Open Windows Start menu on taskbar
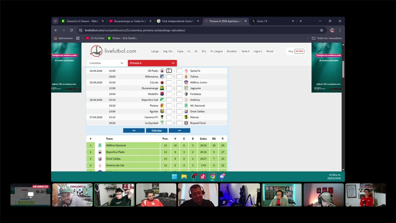The height and width of the screenshot is (223, 396). point(174,177)
